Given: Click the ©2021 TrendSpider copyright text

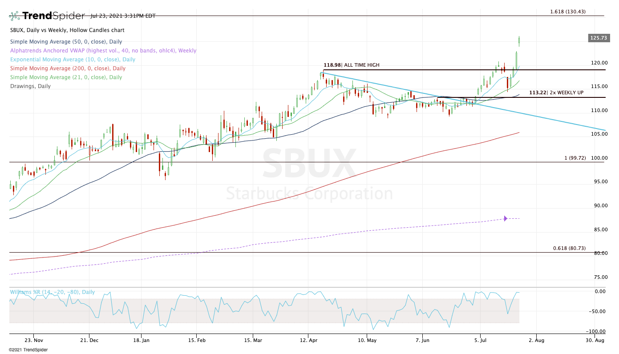Looking at the screenshot, I should pyautogui.click(x=28, y=350).
